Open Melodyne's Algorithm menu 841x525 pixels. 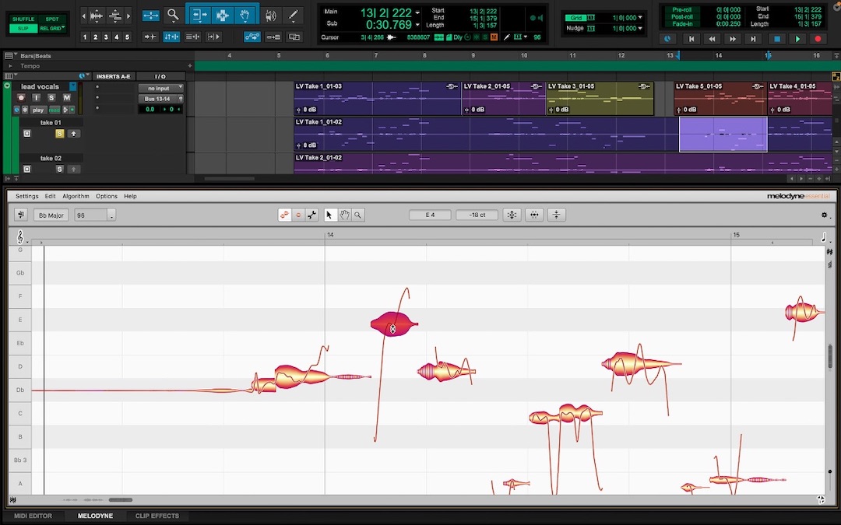click(x=76, y=196)
